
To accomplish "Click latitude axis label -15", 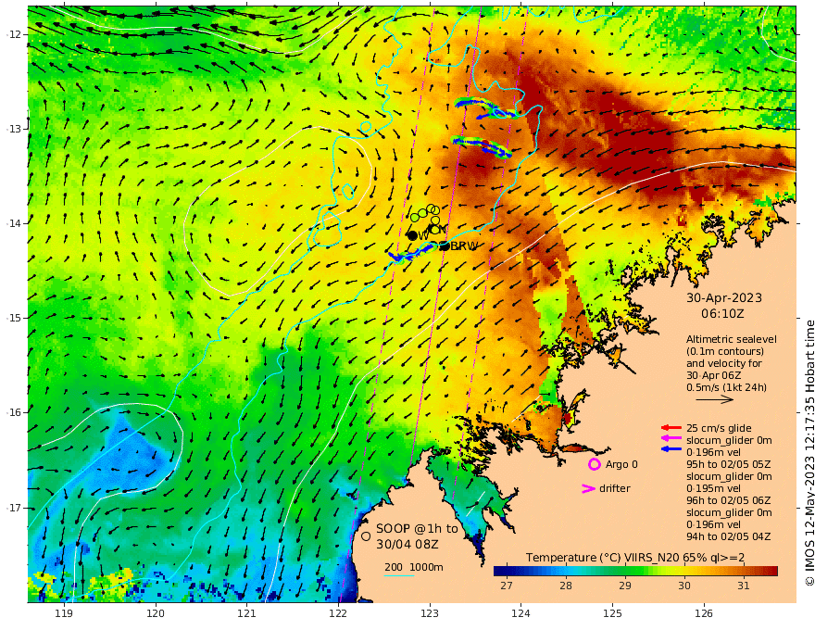I will tap(14, 318).
